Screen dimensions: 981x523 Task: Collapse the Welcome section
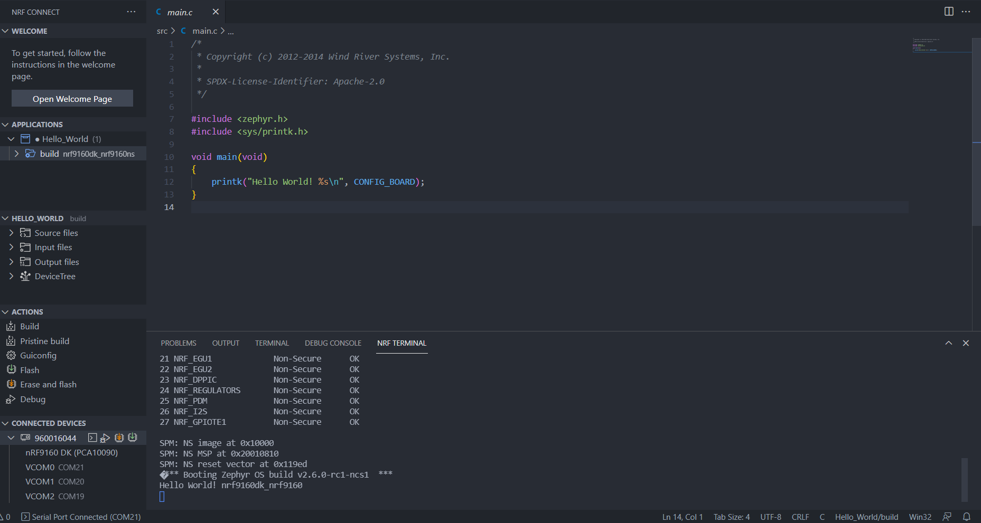tap(5, 31)
